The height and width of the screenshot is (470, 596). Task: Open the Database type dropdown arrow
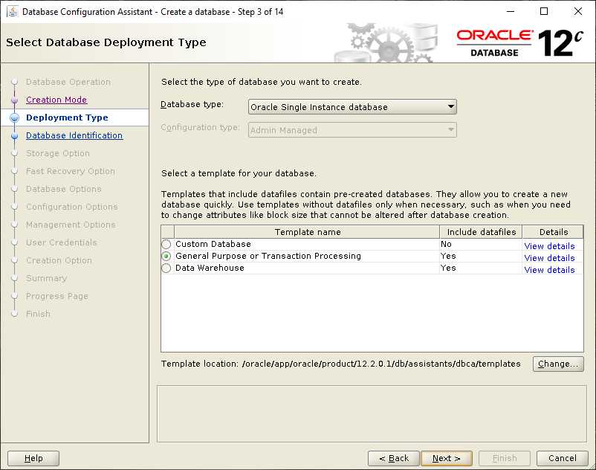451,107
